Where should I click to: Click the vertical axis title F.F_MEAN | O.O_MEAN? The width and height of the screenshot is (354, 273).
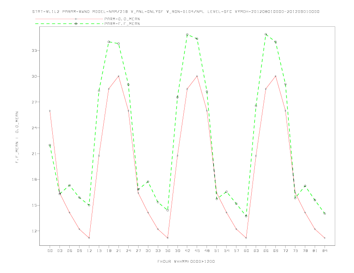17,137
